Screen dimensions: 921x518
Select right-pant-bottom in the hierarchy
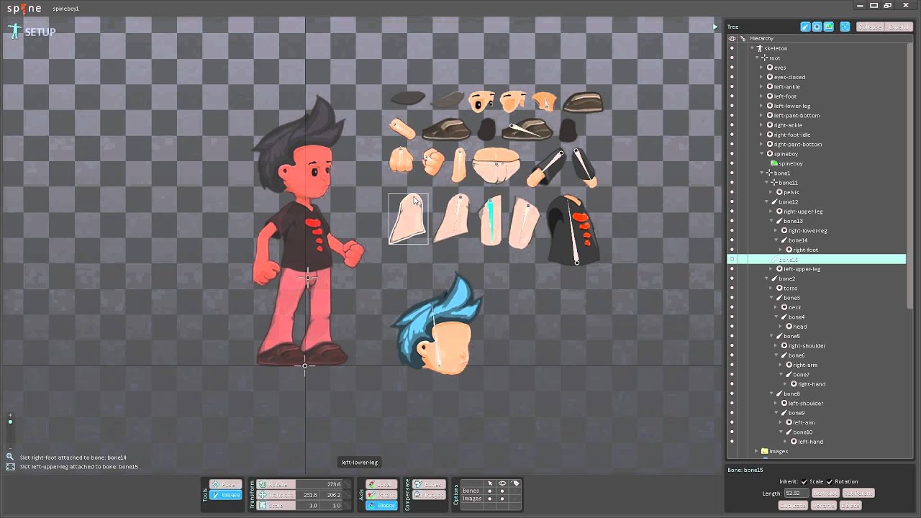pos(798,144)
